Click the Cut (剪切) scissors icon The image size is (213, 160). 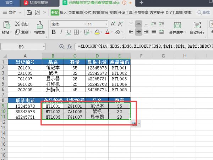pos(17,24)
